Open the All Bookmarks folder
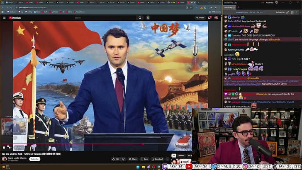 (215, 12)
